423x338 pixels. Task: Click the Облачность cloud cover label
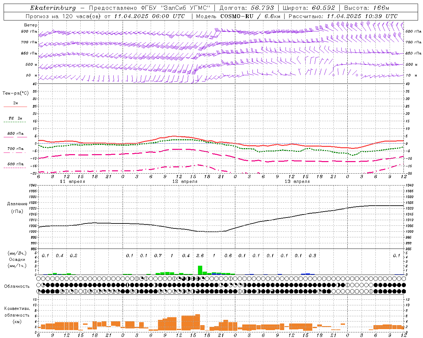(x=17, y=286)
